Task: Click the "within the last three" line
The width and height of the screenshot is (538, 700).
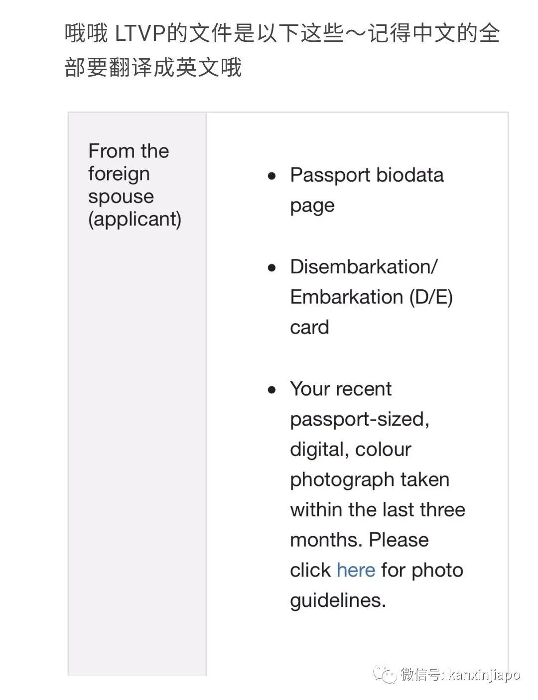Action: [378, 510]
